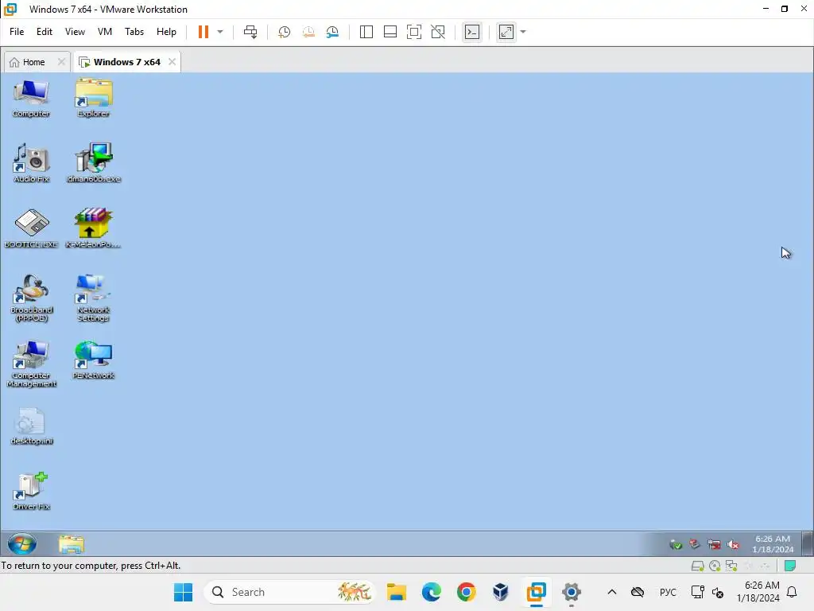Open Explorer from guest taskbar
Viewport: 814px width, 611px height.
coord(71,544)
